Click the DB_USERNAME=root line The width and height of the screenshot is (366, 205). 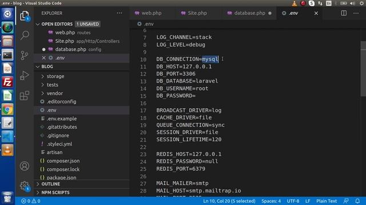[x=182, y=88]
